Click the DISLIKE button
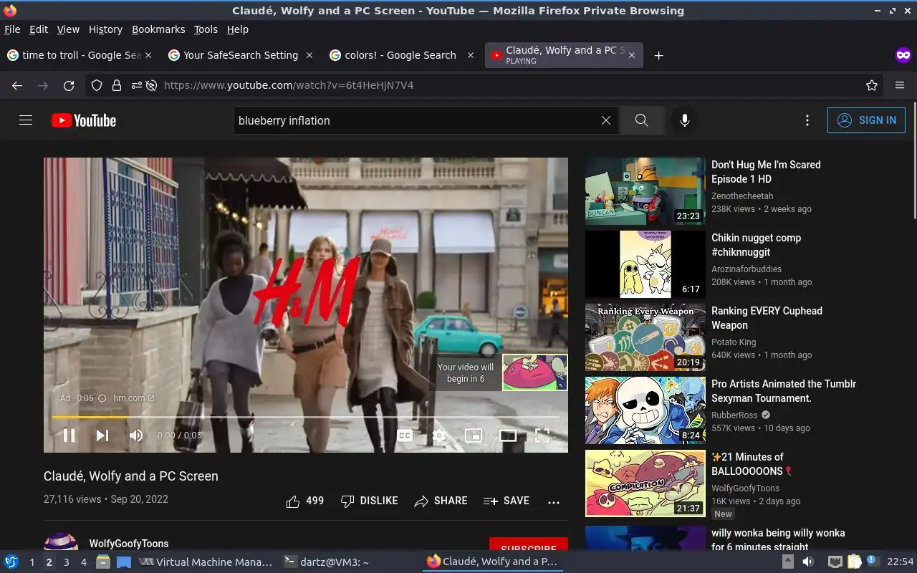This screenshot has height=573, width=917. coord(370,501)
